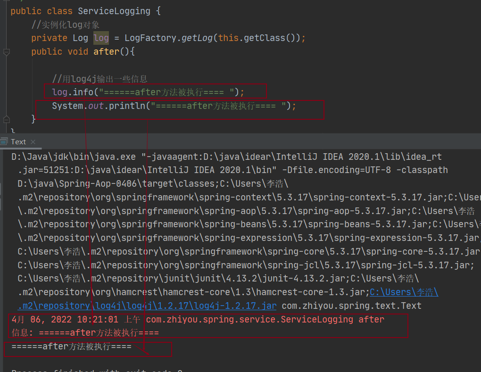
Task: Click the getLog method call
Action: click(x=197, y=38)
